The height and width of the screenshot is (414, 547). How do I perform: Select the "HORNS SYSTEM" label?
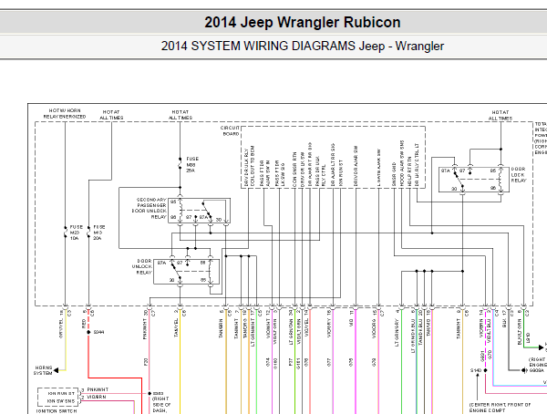(43, 370)
